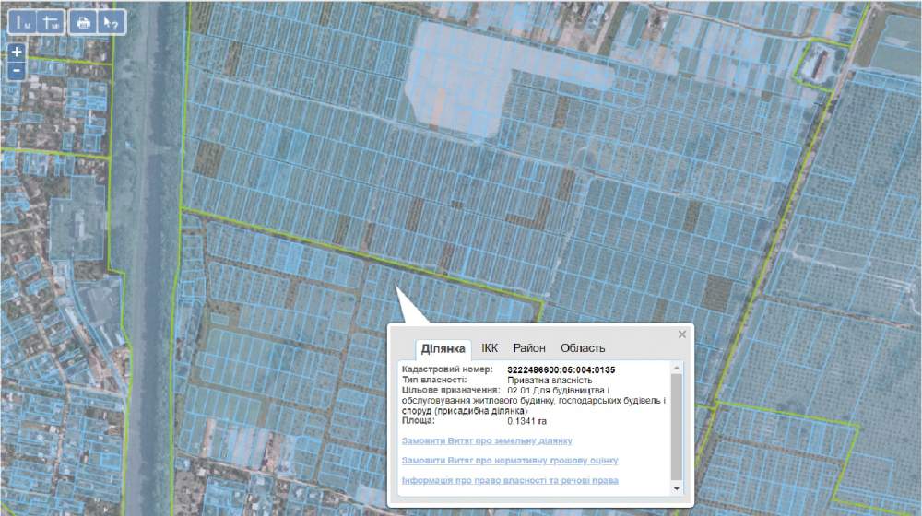
Task: Click the Тип власності label
Action: [434, 381]
